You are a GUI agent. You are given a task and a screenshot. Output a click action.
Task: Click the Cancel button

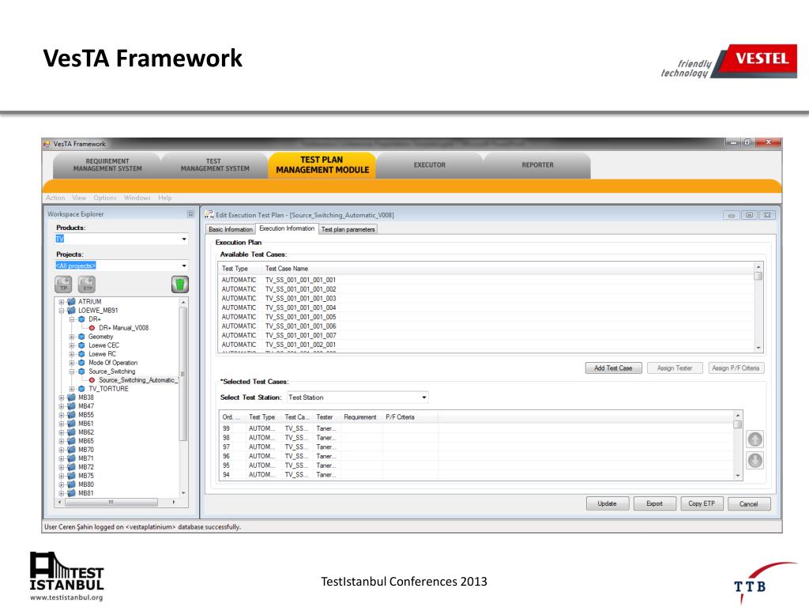749,503
